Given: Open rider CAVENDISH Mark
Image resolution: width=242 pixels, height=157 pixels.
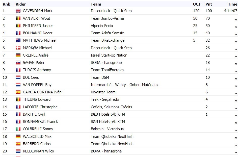Looking at the screenshot, I should point(38,11).
